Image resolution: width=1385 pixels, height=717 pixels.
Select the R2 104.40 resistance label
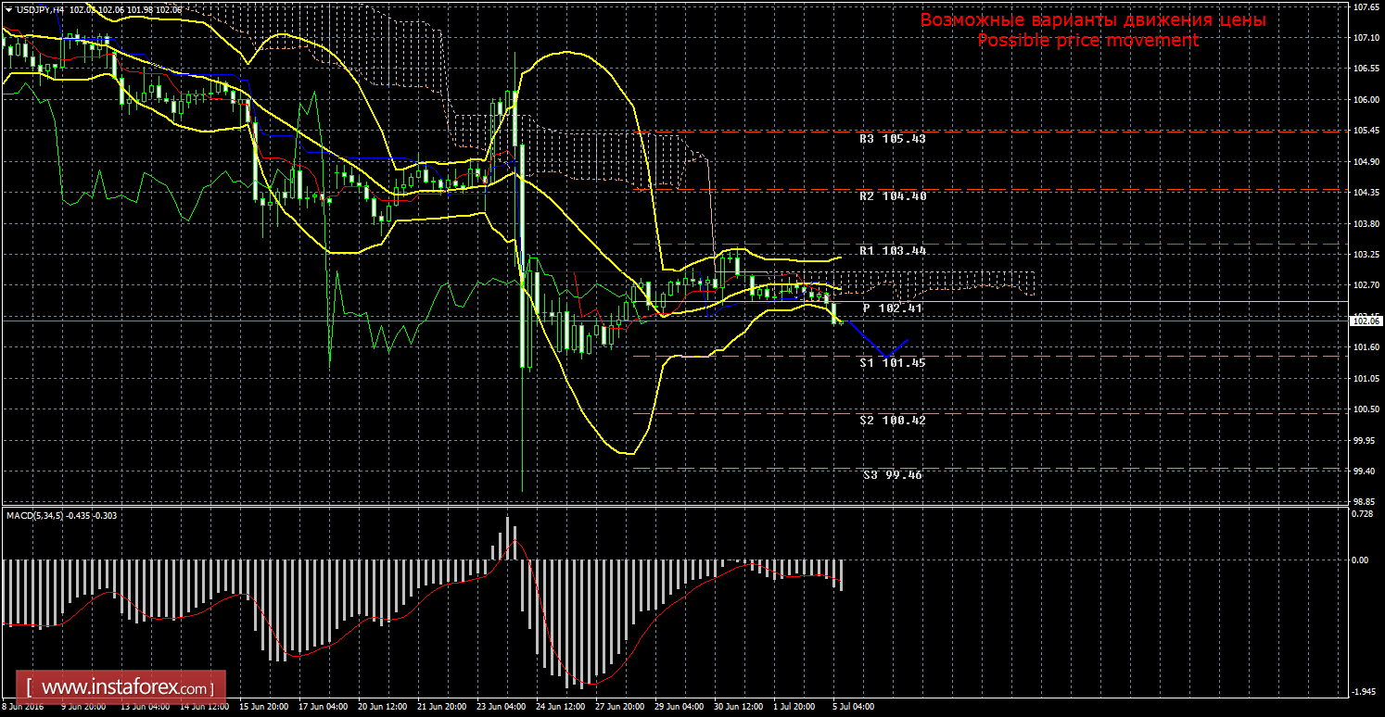coord(892,196)
